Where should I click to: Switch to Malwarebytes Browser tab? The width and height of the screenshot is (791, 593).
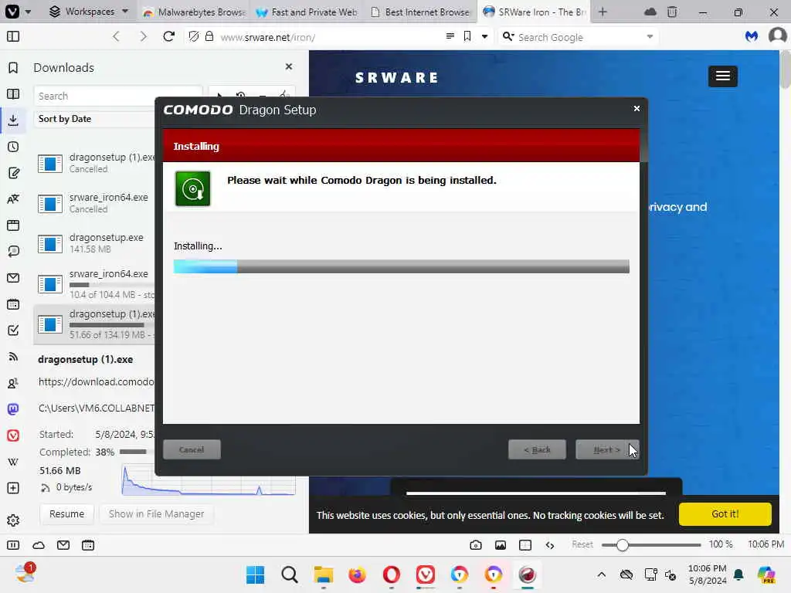click(194, 12)
